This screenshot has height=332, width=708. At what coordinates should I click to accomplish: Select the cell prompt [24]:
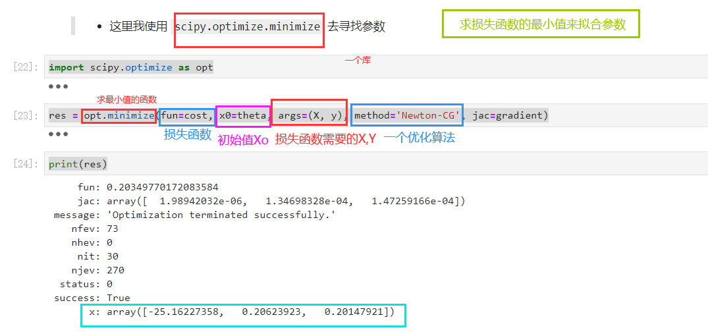26,164
